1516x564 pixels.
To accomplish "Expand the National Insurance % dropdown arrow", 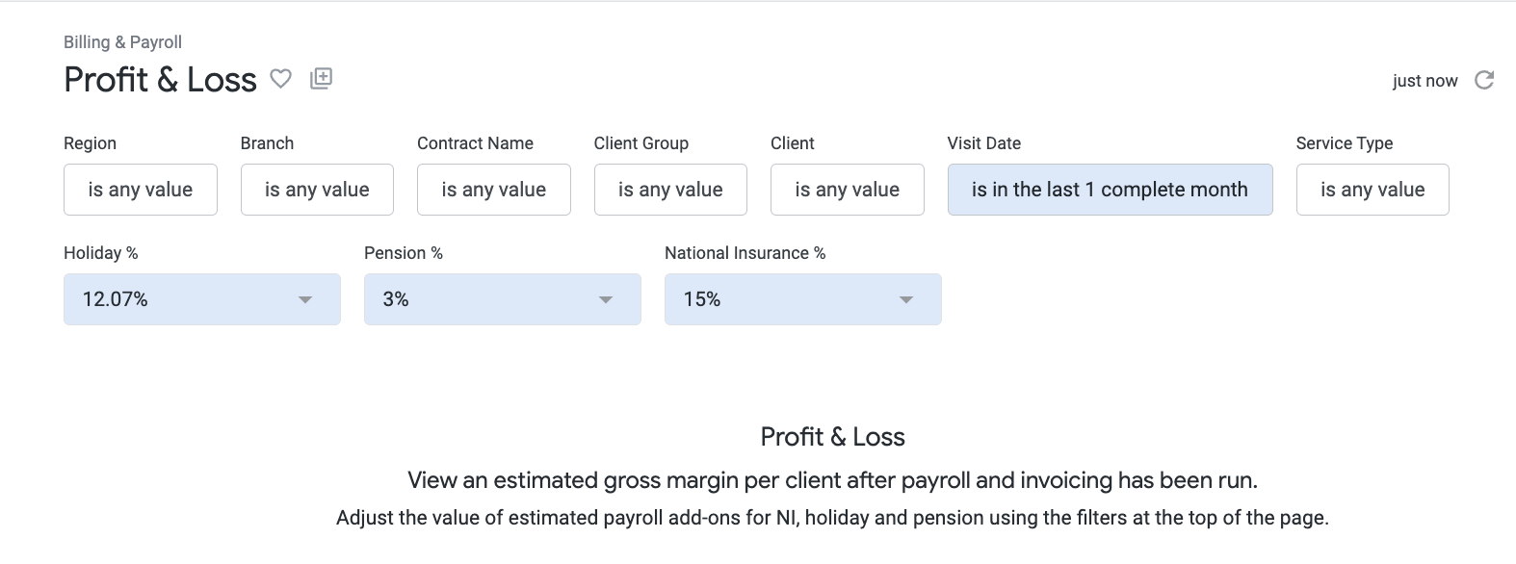I will tap(906, 300).
